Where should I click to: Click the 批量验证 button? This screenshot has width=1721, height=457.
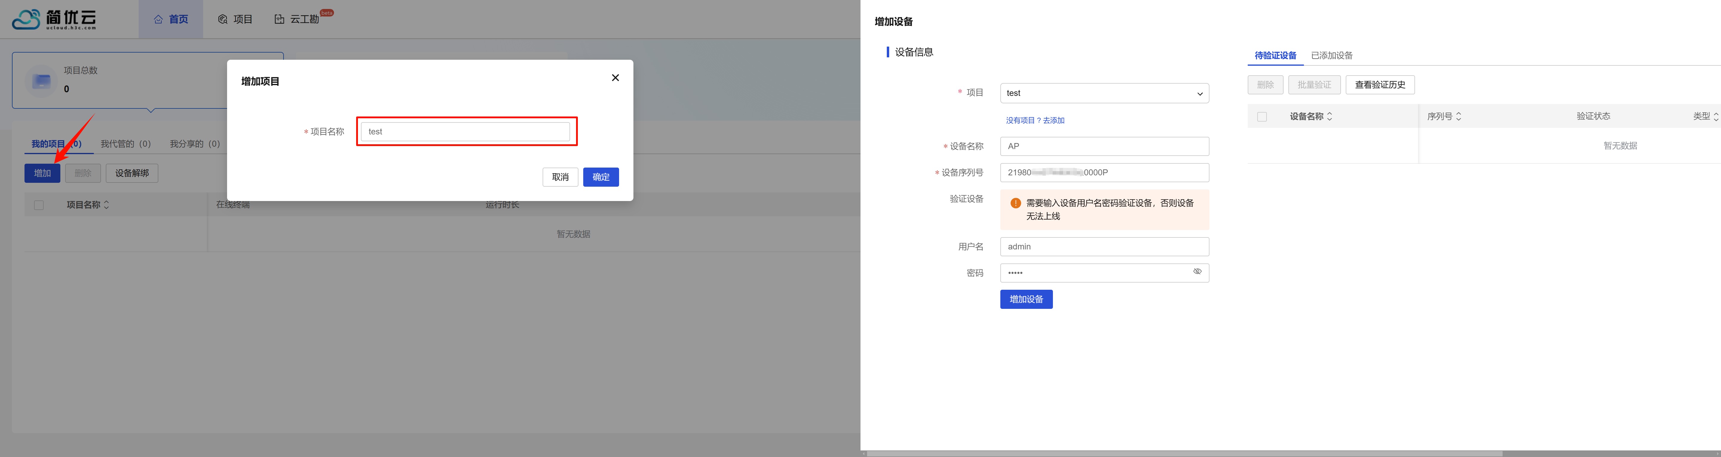coord(1314,85)
